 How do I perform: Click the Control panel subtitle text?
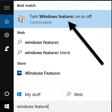point(41,23)
